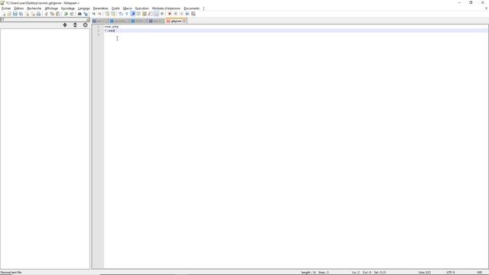
Task: Print the document using the printer icon
Action: pos(38,14)
